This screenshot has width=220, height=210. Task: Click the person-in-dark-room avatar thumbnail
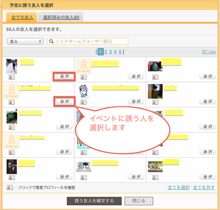pos(156,91)
